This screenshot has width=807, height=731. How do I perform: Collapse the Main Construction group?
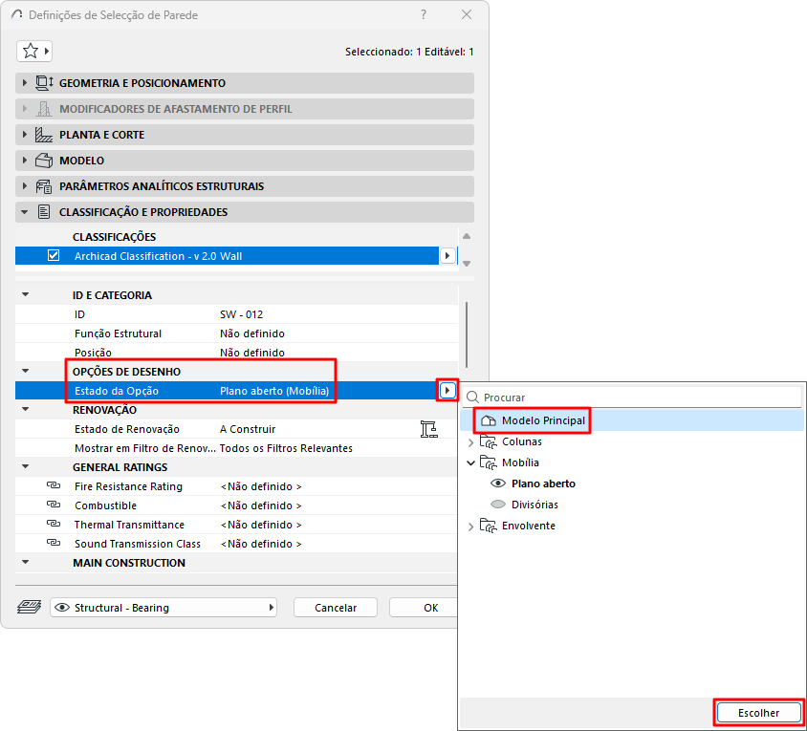[x=25, y=562]
